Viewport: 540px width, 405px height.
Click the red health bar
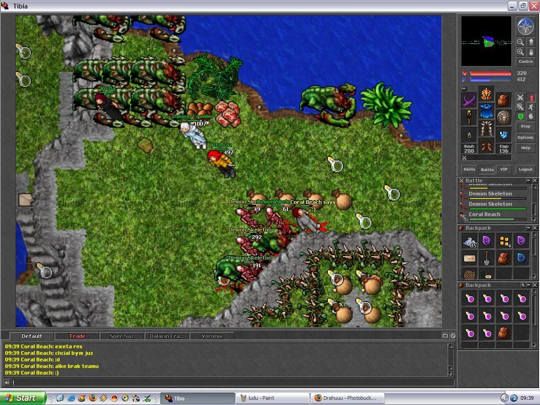(490, 73)
